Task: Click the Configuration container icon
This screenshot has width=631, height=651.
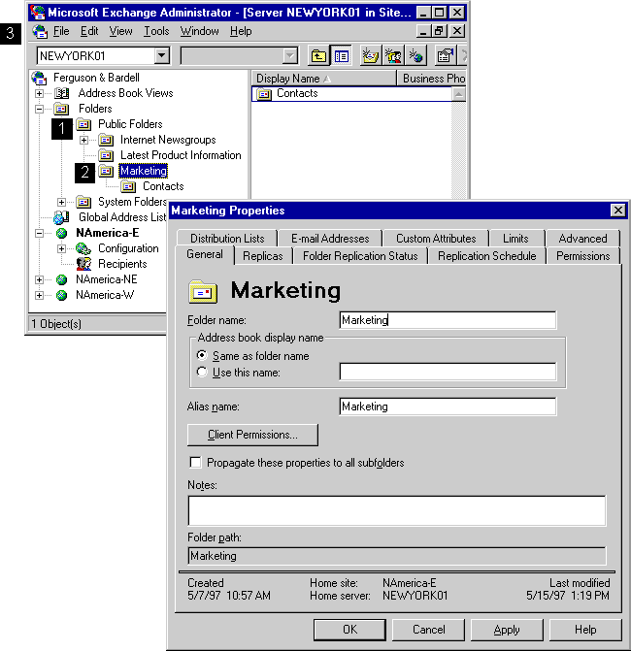Action: tap(83, 248)
